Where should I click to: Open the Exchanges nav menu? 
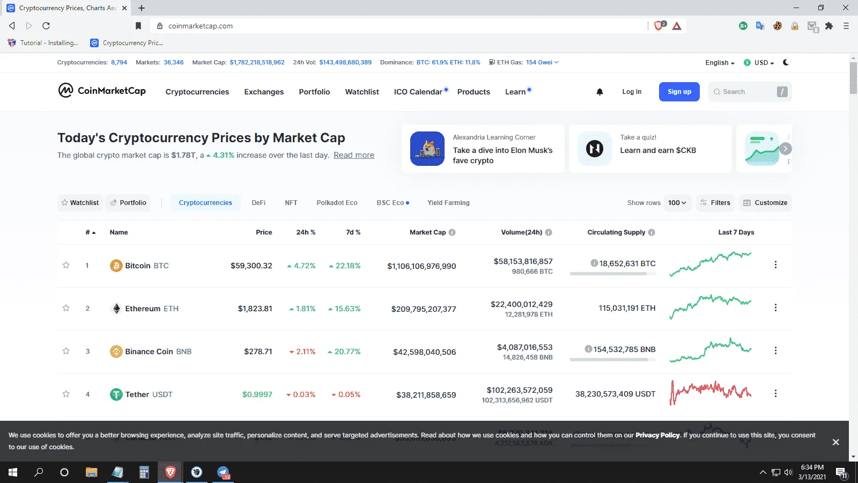264,92
